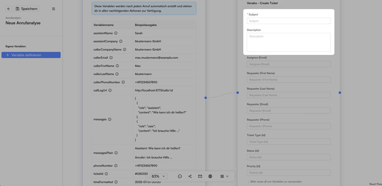The image size is (382, 186).
Task: Show info for messages variable
Action: point(110,119)
